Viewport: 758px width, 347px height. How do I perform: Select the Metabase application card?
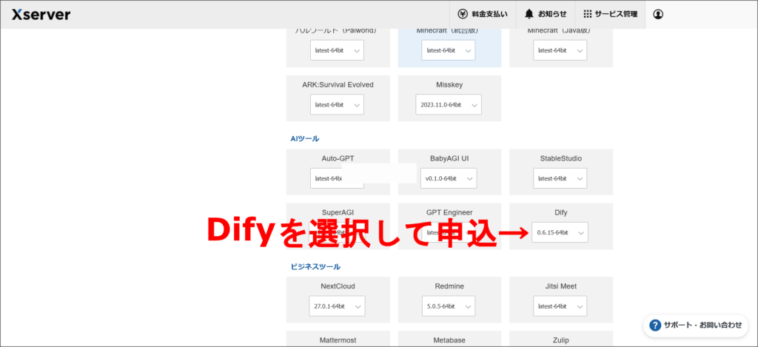[x=449, y=340]
